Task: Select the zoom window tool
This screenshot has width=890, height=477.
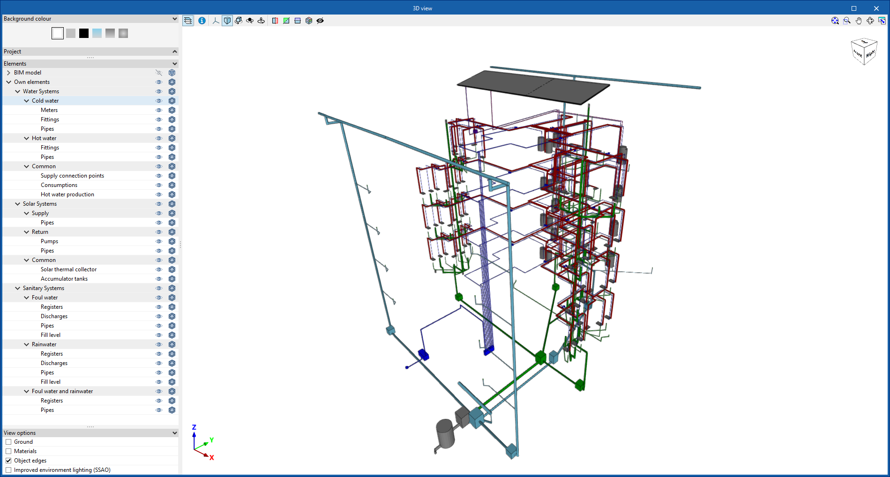Action: (x=846, y=21)
